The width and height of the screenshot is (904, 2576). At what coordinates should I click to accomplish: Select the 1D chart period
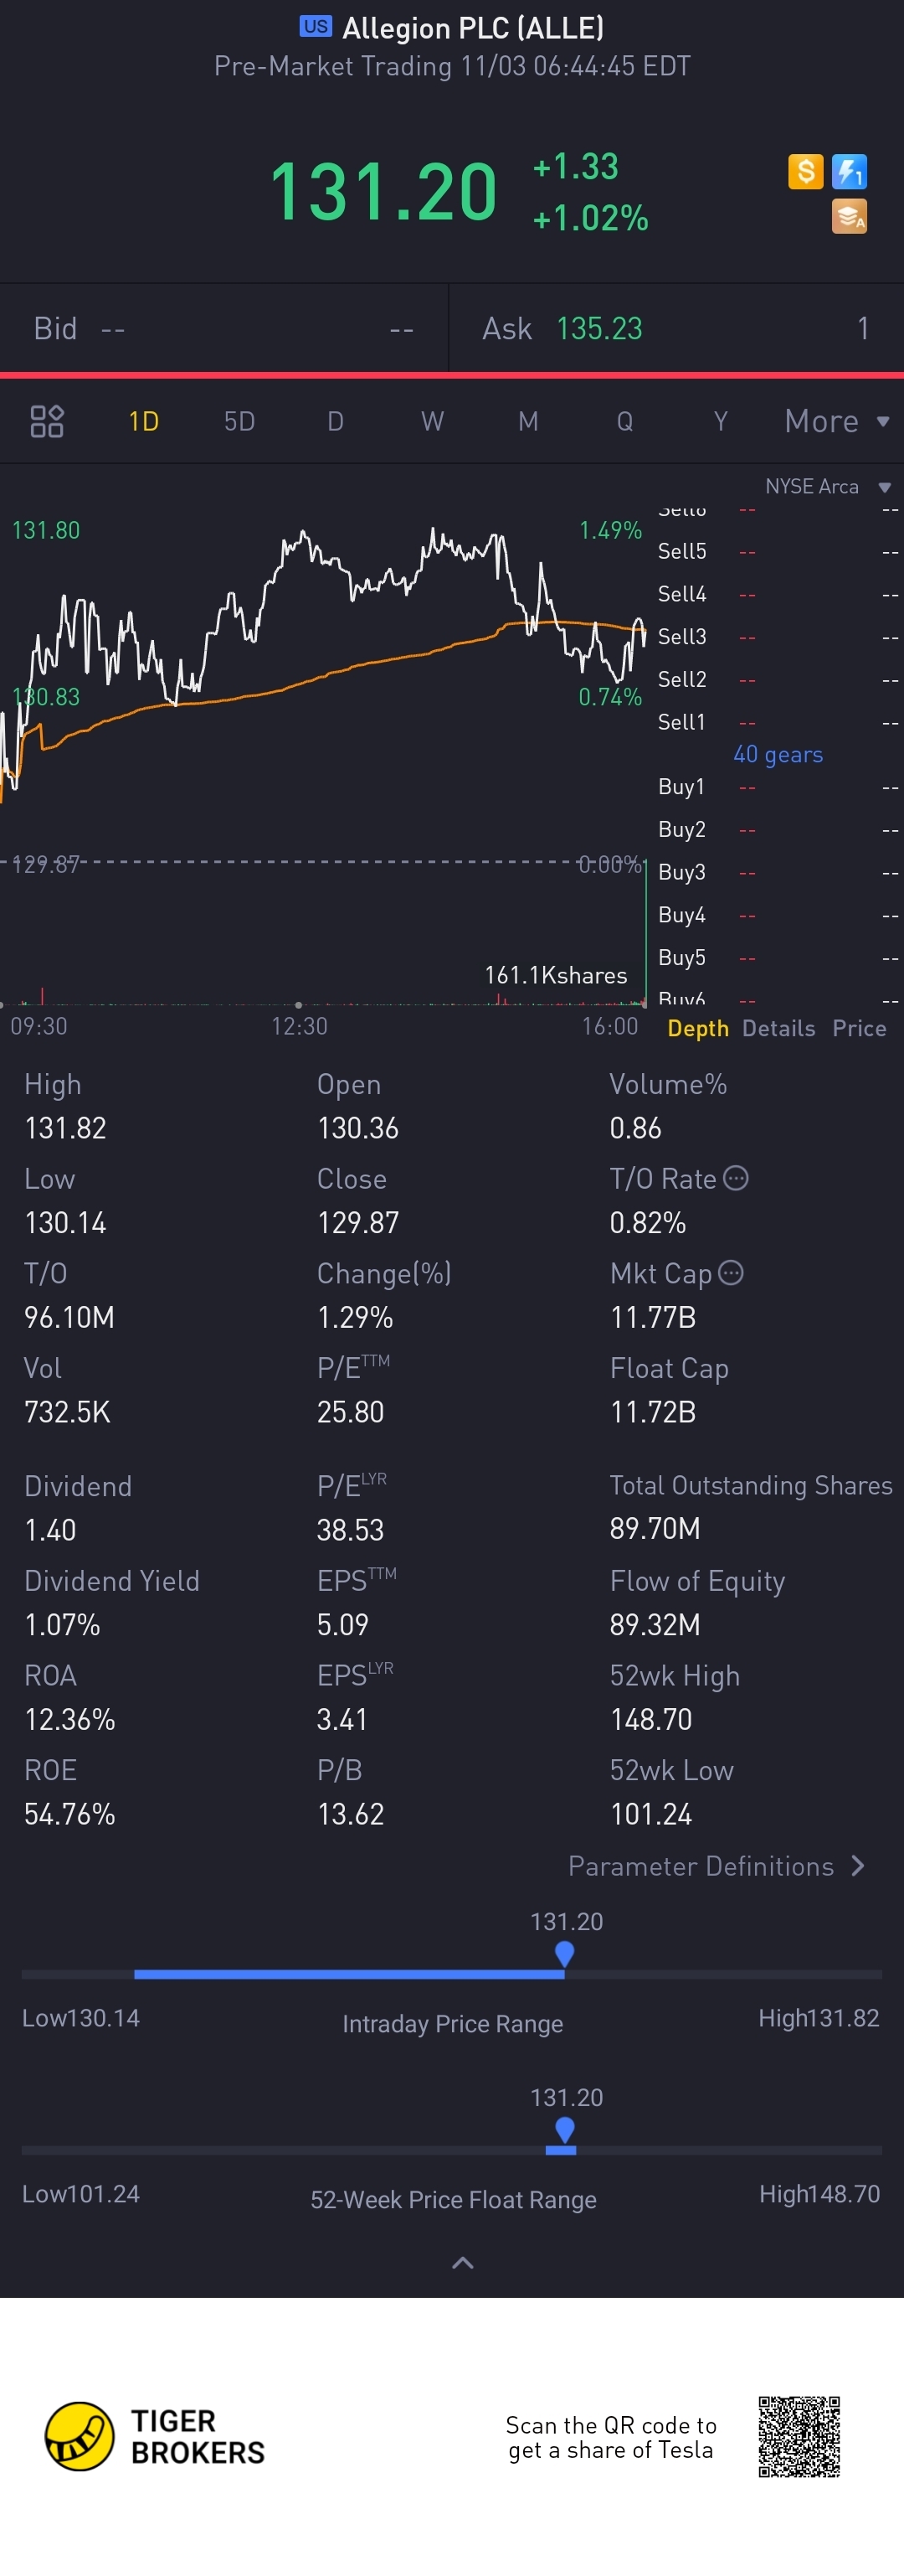click(x=144, y=421)
